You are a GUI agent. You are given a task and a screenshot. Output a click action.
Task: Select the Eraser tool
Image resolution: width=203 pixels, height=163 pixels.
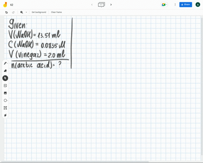point(5,70)
